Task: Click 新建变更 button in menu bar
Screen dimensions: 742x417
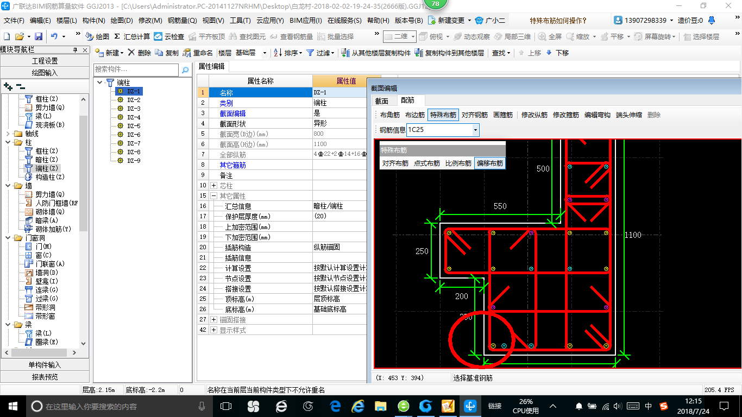Action: tap(449, 21)
